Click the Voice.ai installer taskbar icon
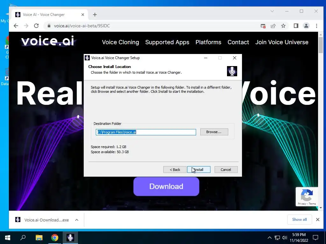The image size is (326, 244). tap(70, 238)
